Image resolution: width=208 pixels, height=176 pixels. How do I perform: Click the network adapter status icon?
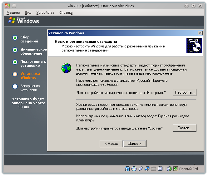coord(147,169)
